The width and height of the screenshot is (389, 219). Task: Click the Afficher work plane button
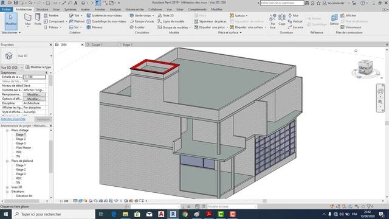click(348, 15)
